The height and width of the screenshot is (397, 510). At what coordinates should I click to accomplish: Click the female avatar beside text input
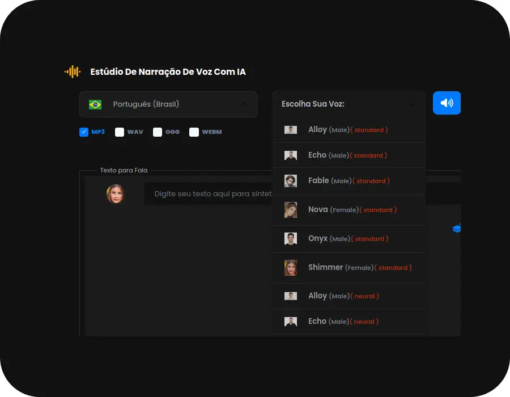[x=115, y=193]
